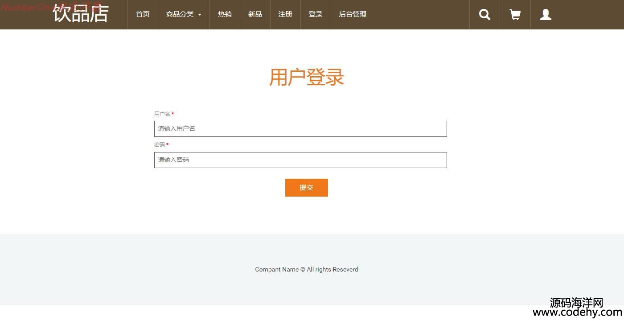Click the 源码海洋网 watermark text
Screen dimensions: 624x321
[x=576, y=303]
